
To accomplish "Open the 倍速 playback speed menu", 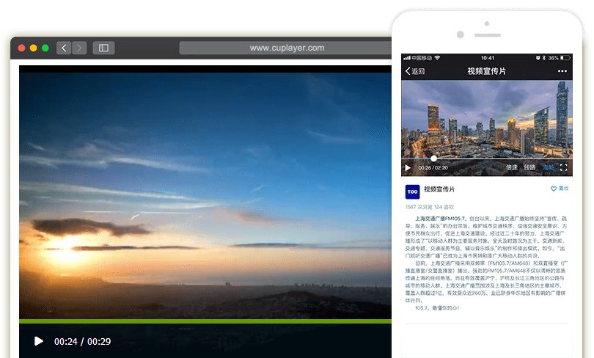I will [x=511, y=168].
